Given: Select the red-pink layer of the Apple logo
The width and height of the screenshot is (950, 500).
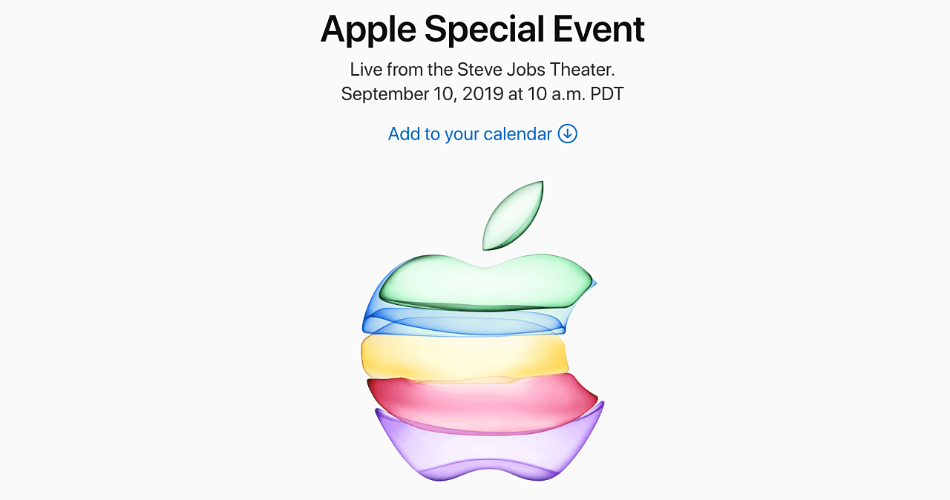Looking at the screenshot, I should pyautogui.click(x=482, y=401).
